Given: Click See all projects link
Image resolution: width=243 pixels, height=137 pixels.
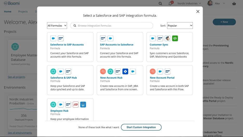Looking at the screenshot, I should [16, 77].
